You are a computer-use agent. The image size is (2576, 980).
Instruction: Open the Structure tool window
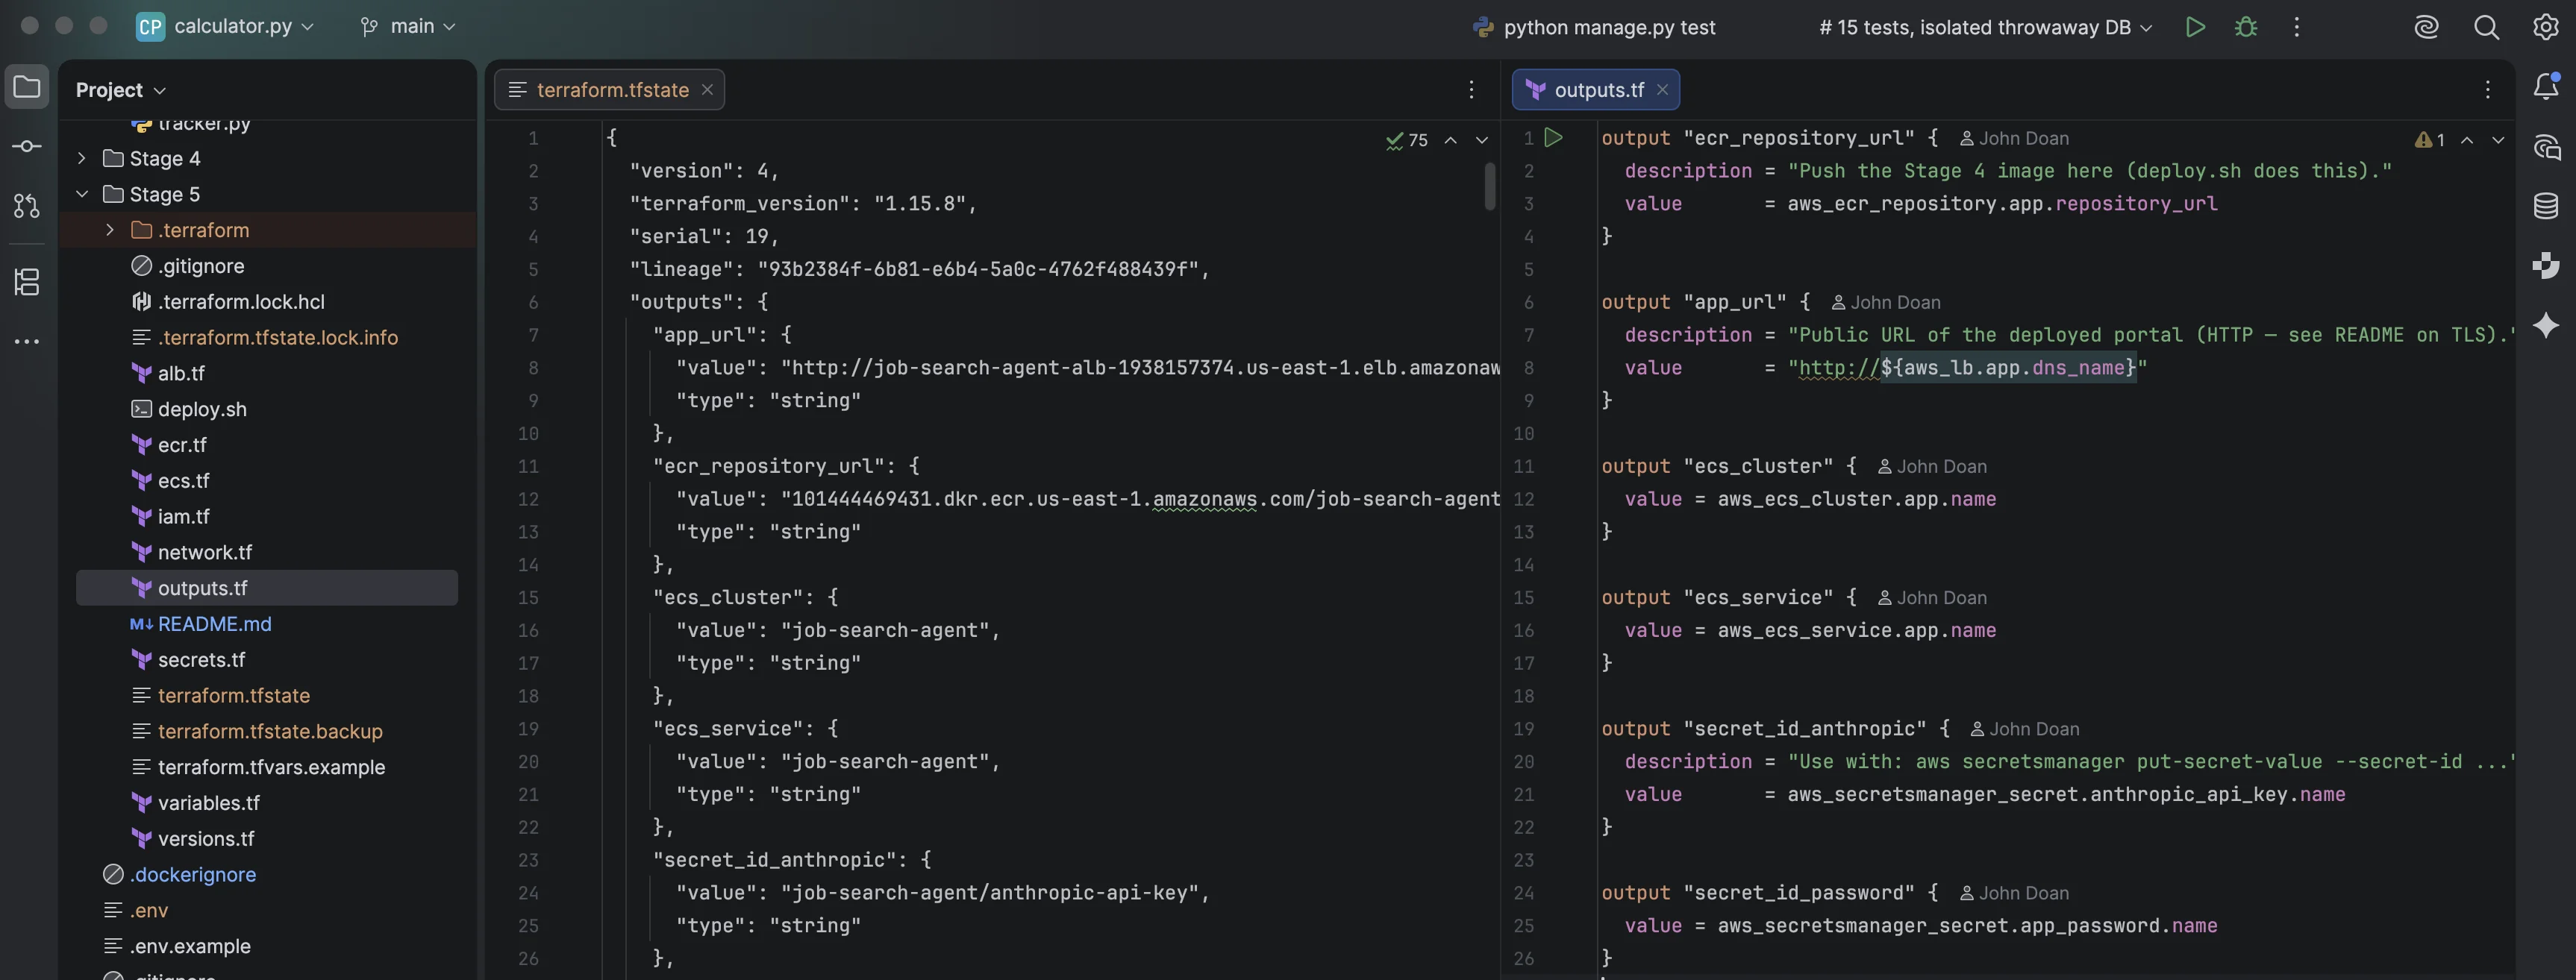27,282
